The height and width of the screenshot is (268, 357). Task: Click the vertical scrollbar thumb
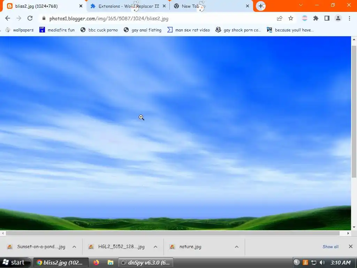(x=354, y=112)
